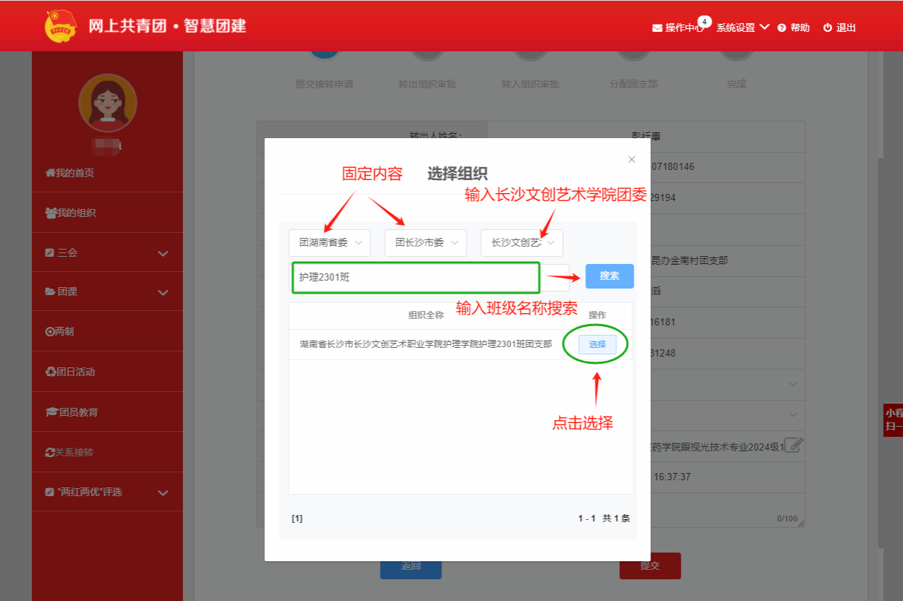Viewport: 903px width, 601px height.
Task: Open the 长沙文创艺 organization dropdown
Action: pos(522,243)
